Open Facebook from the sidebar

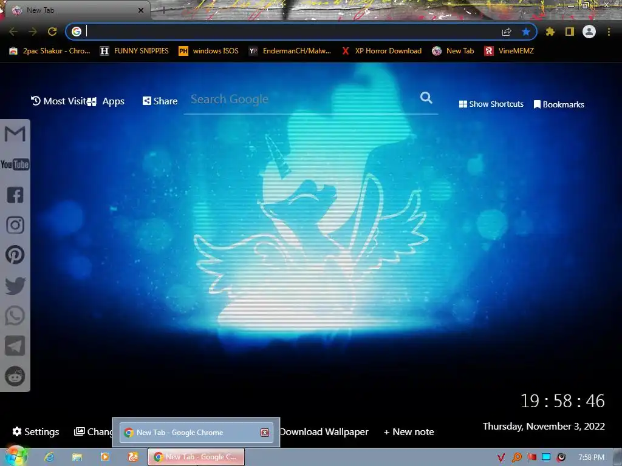pyautogui.click(x=15, y=195)
